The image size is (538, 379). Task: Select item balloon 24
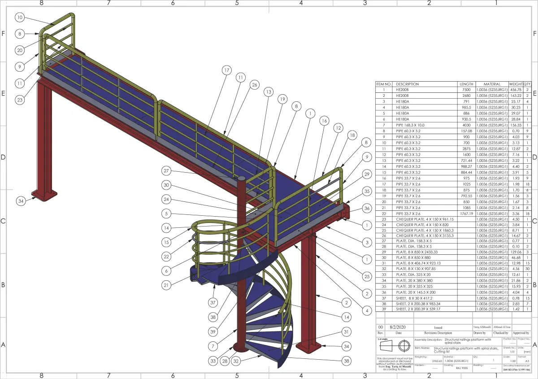click(166, 199)
